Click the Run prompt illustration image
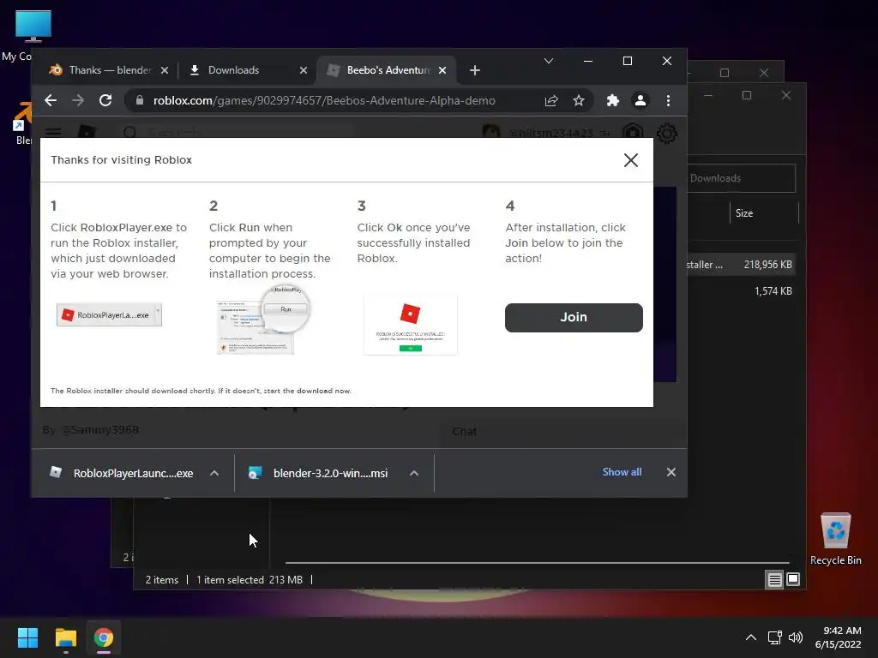This screenshot has height=658, width=878. click(263, 320)
